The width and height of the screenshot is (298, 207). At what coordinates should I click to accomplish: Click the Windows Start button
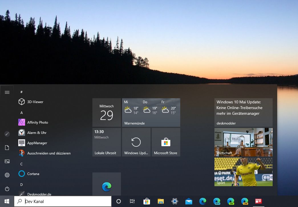7,201
